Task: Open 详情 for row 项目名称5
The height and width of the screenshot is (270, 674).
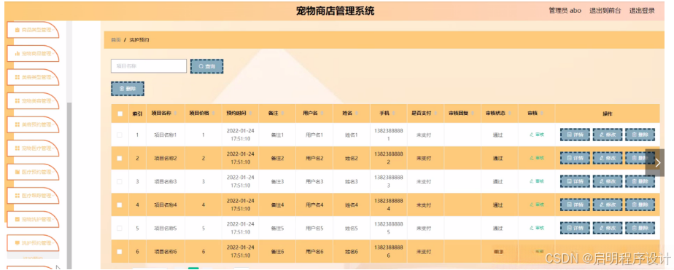Action: coord(575,228)
